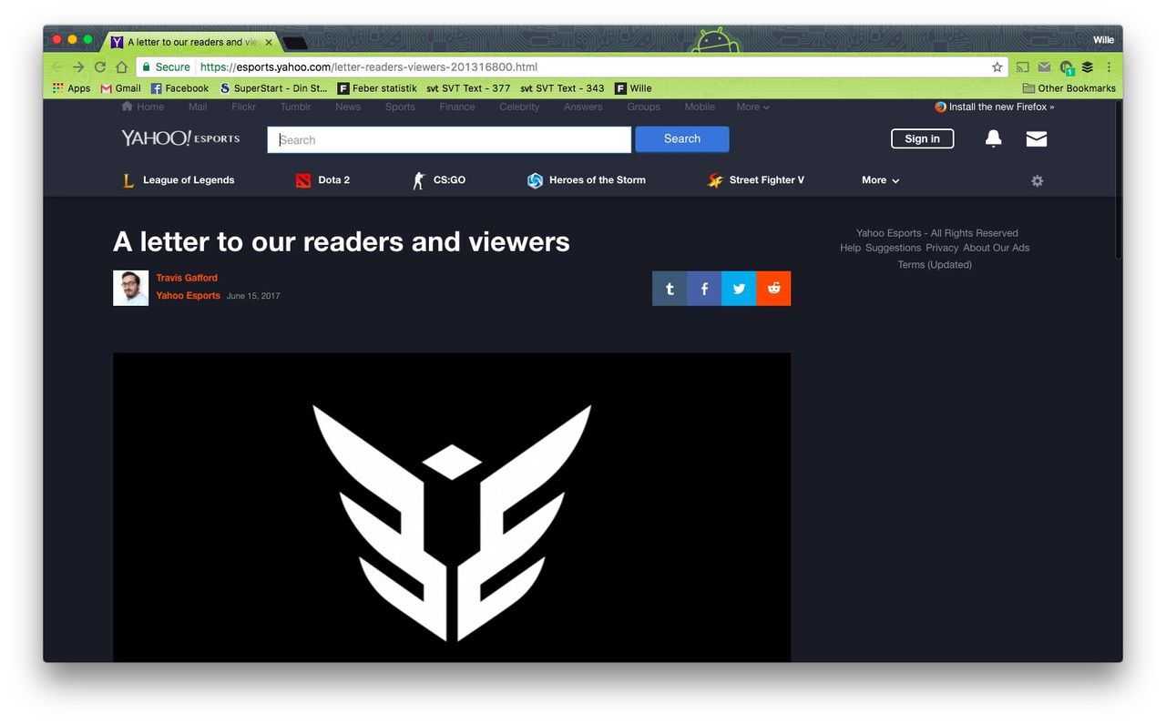Open the Wille bookmark
This screenshot has height=724, width=1166.
633,88
